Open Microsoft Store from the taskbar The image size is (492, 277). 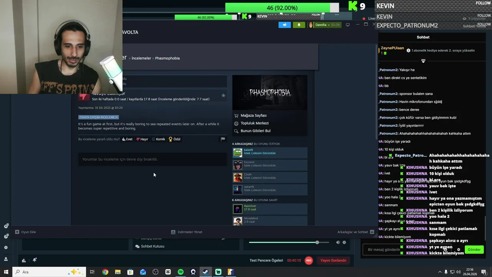pos(130,272)
